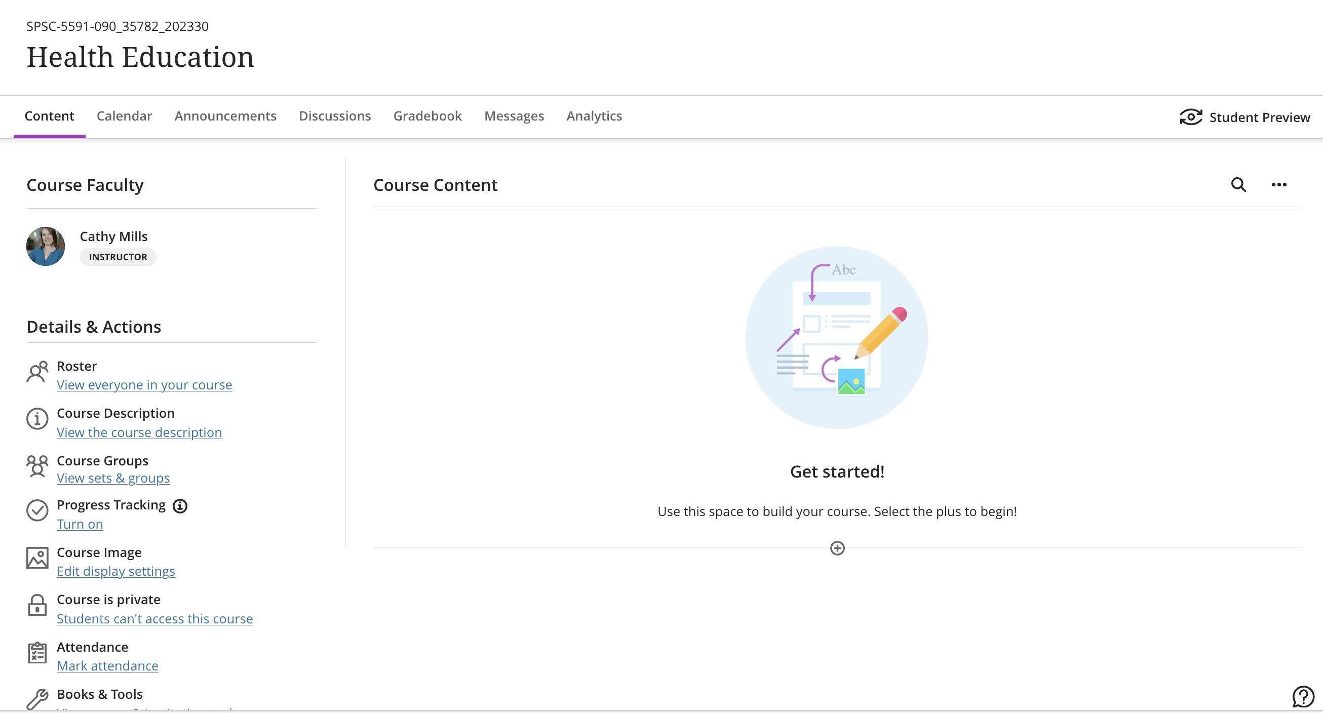This screenshot has height=713, width=1323.
Task: Click Cathy Mills' profile photo
Action: pyautogui.click(x=46, y=247)
